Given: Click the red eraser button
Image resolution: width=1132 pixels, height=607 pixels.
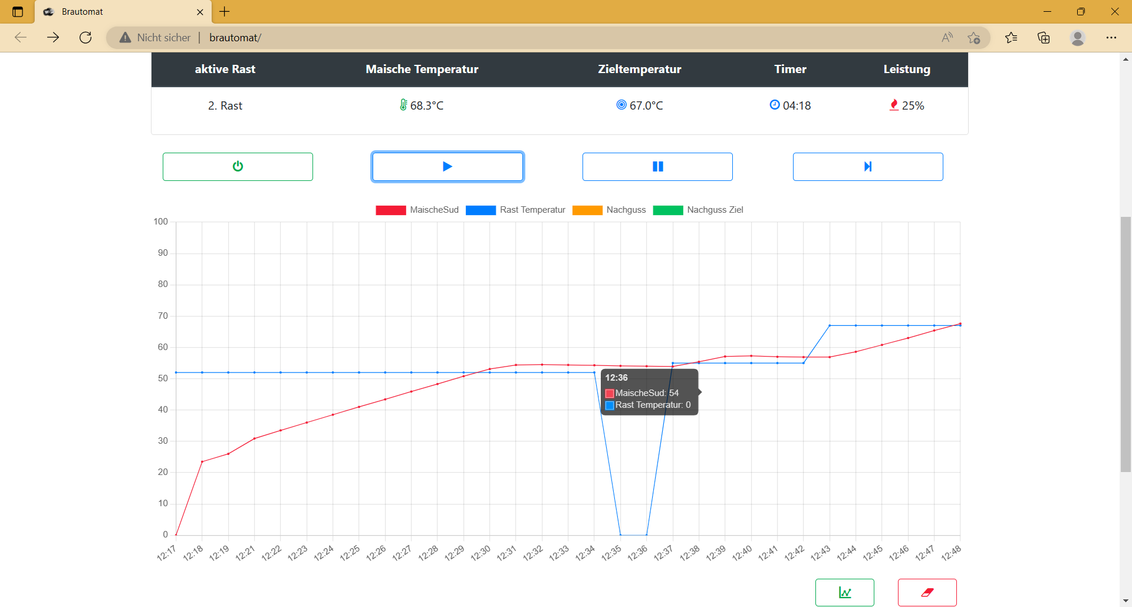Looking at the screenshot, I should [x=927, y=592].
